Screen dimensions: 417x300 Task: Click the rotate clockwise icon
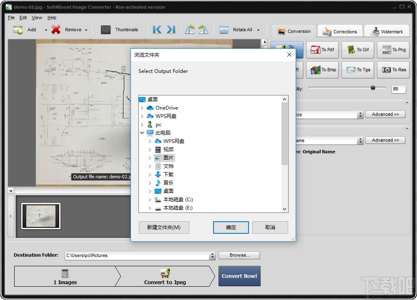point(203,30)
